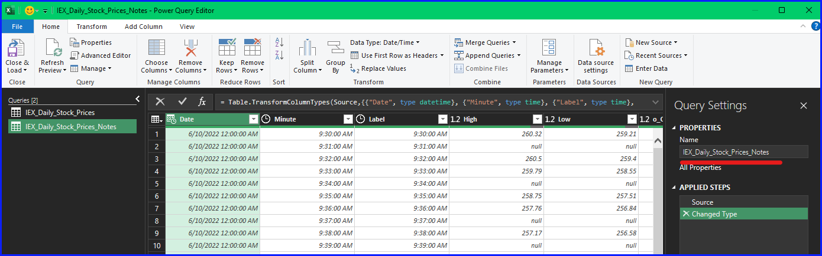Open the Advanced Editor
Image resolution: width=822 pixels, height=256 pixels.
point(101,55)
